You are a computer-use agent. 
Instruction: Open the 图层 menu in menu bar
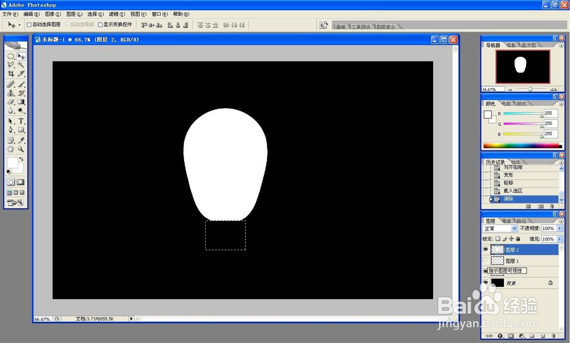(x=74, y=14)
